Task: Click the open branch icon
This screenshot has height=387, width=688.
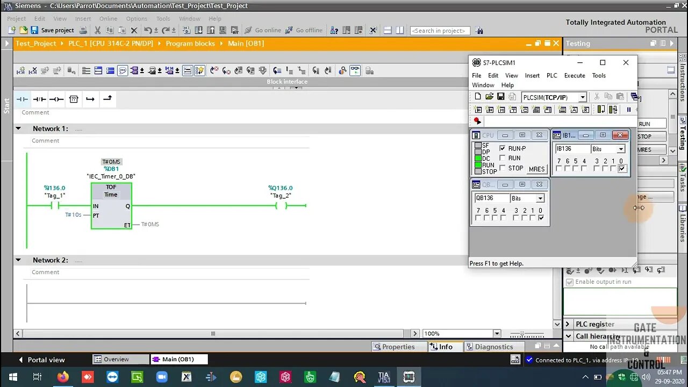Action: [x=90, y=99]
